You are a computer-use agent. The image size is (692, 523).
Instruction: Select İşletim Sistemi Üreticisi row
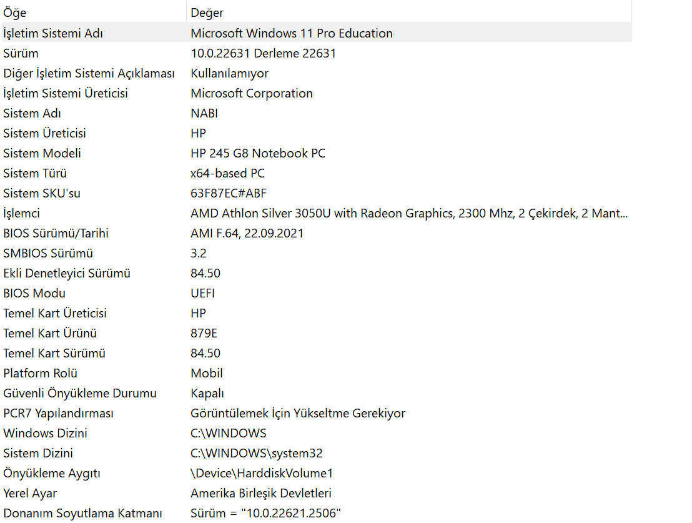[x=317, y=93]
